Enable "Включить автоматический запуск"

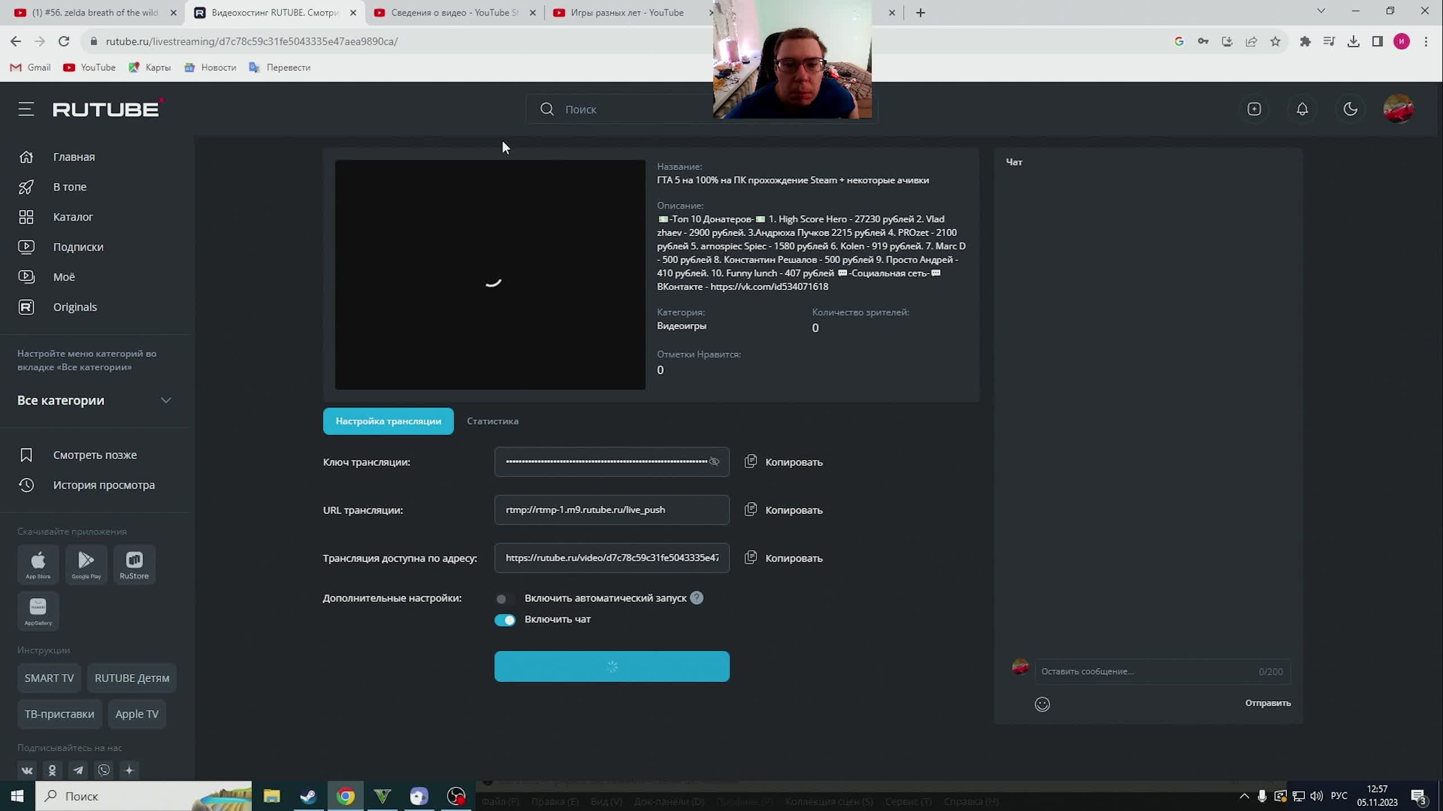click(502, 599)
